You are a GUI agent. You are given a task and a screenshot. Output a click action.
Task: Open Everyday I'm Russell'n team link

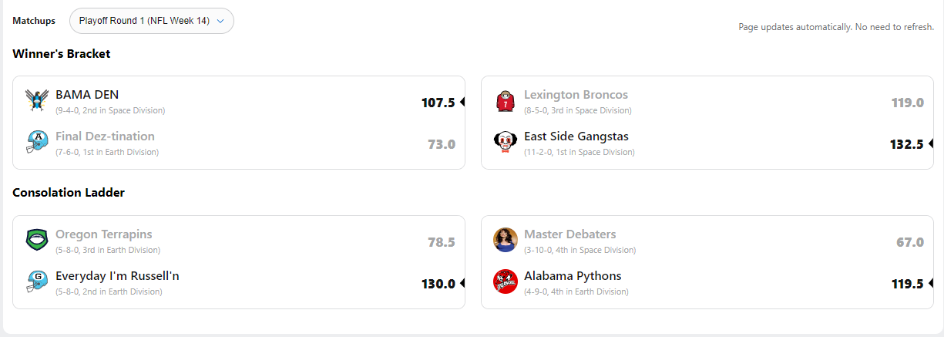pyautogui.click(x=117, y=276)
